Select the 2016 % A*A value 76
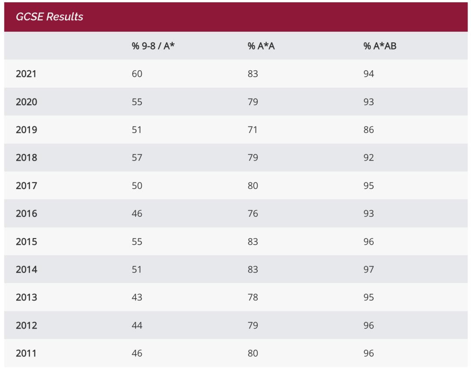Screen dimensions: 471x372 coord(253,214)
